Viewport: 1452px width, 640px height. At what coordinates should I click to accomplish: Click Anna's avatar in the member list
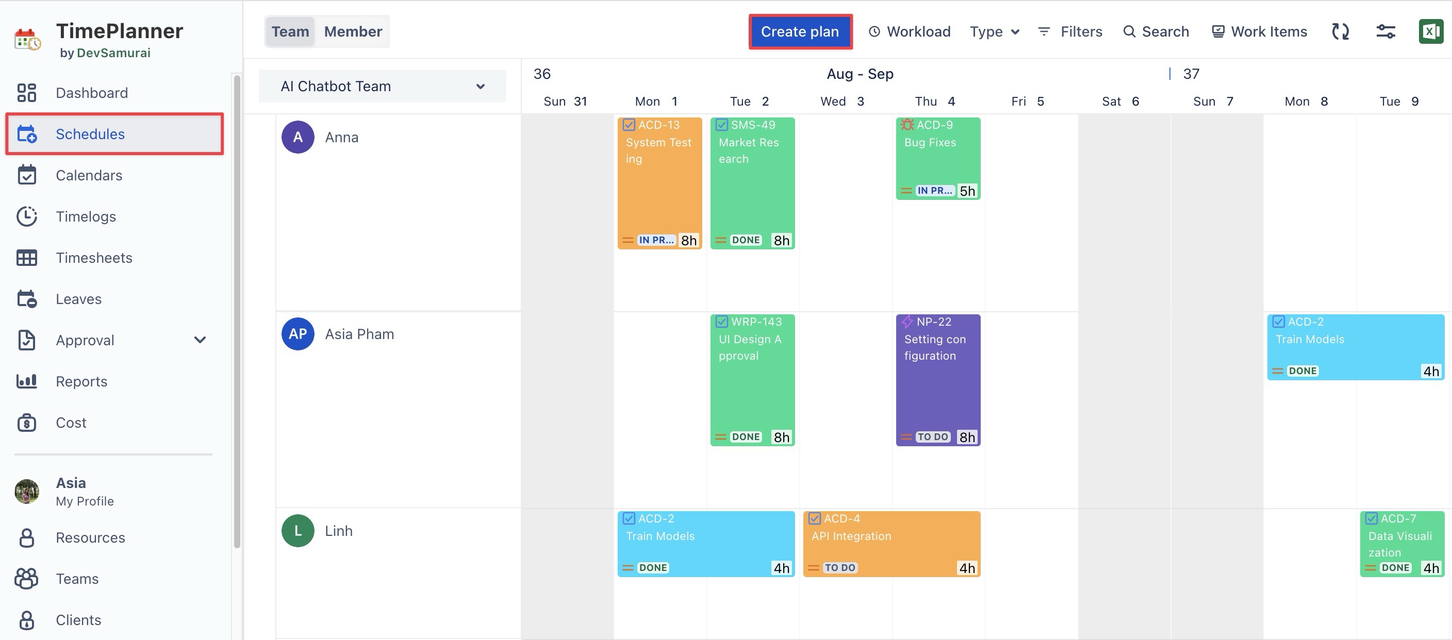tap(298, 137)
